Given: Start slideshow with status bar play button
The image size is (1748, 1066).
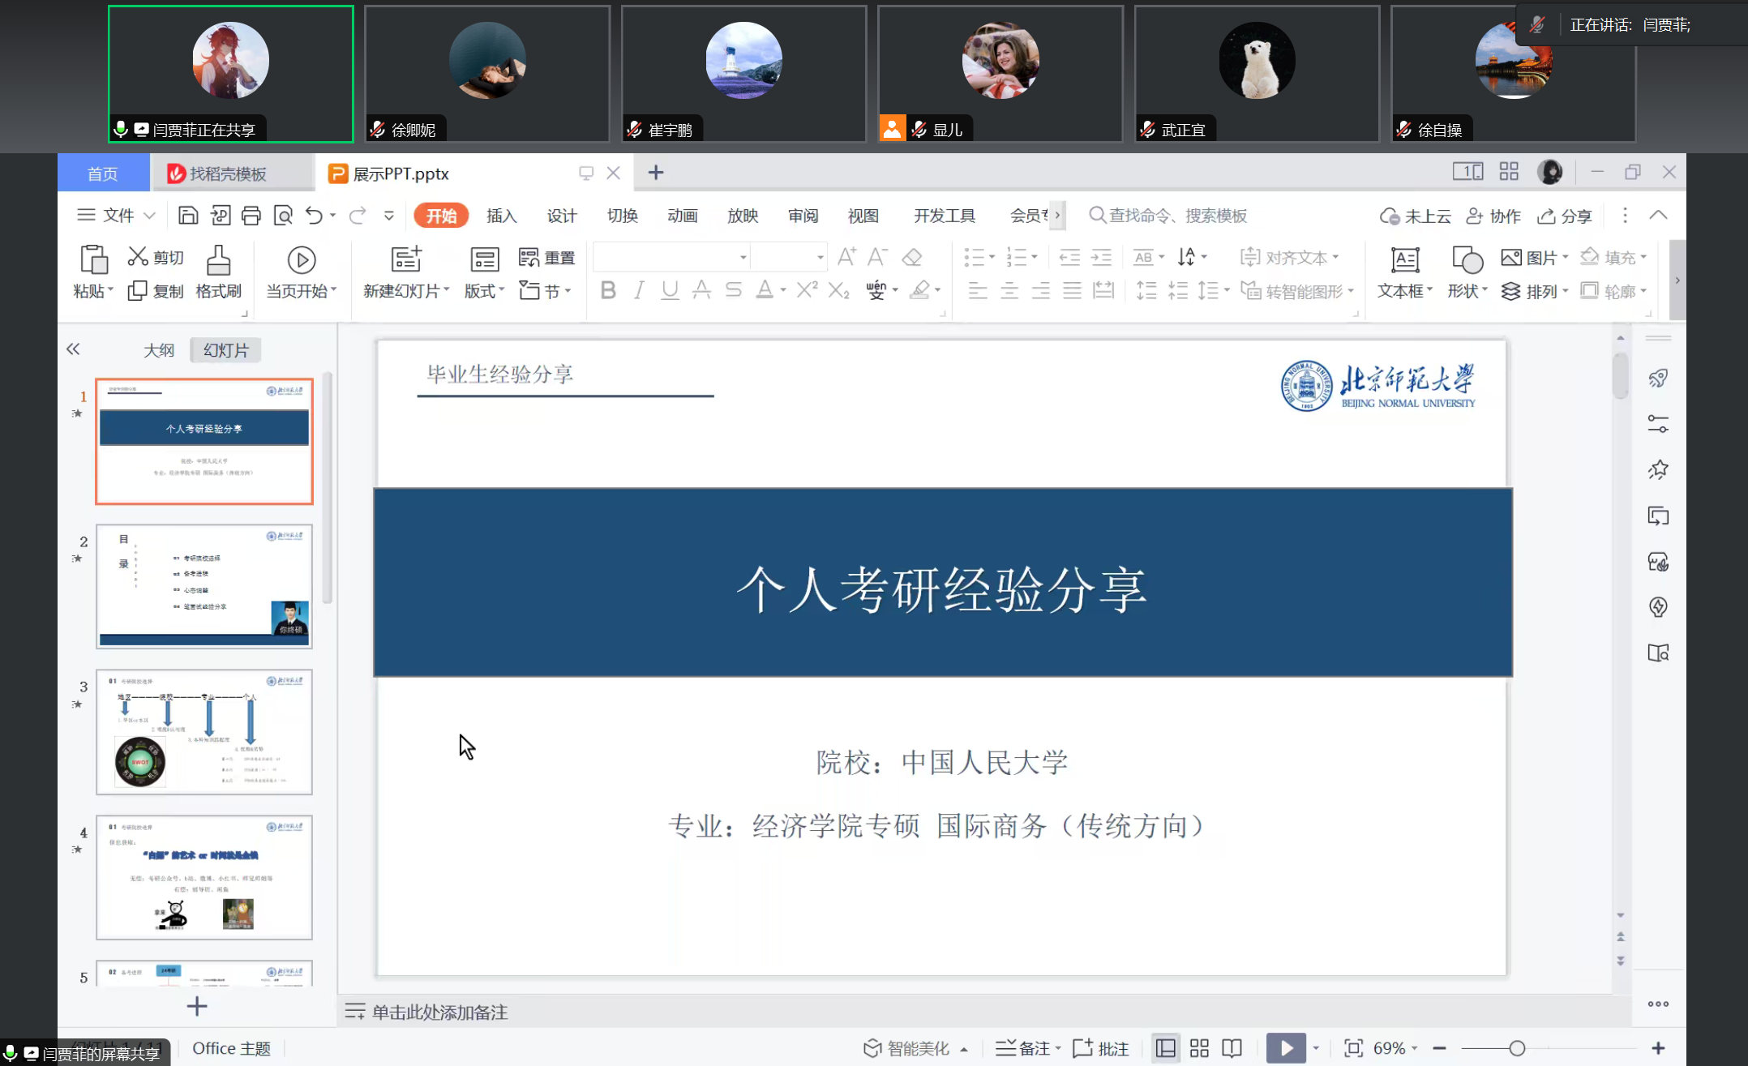Looking at the screenshot, I should click(1286, 1048).
